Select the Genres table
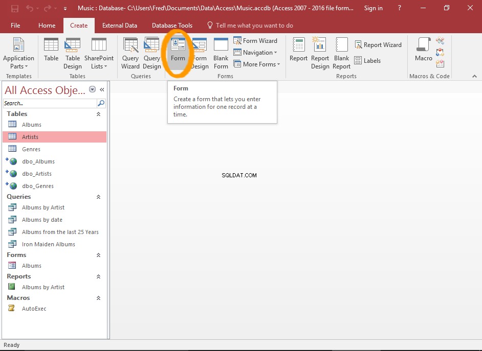The image size is (482, 351). (x=54, y=149)
